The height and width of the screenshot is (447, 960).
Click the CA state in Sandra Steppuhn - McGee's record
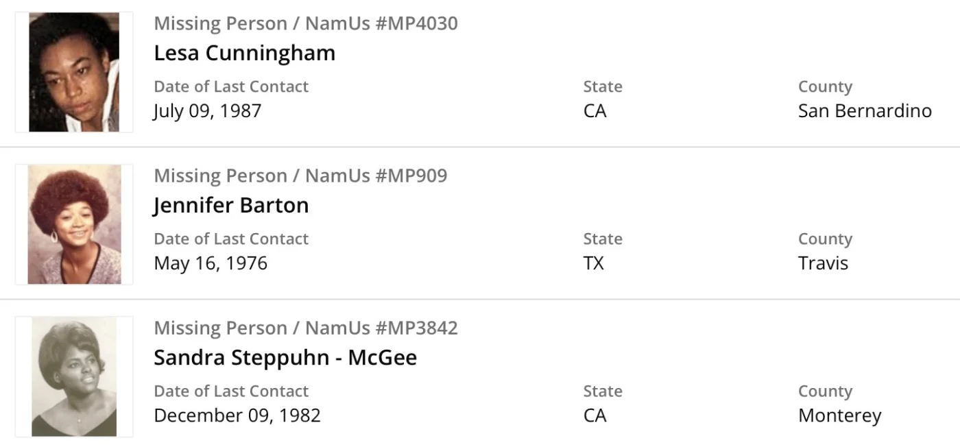[x=595, y=415]
